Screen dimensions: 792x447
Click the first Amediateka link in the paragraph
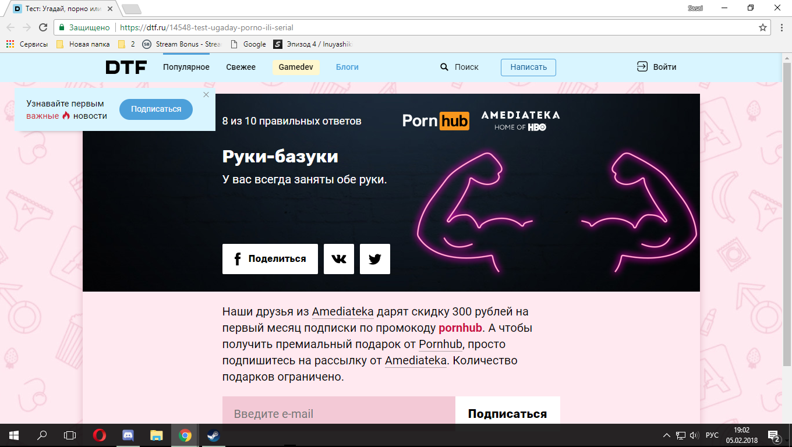[x=343, y=312]
